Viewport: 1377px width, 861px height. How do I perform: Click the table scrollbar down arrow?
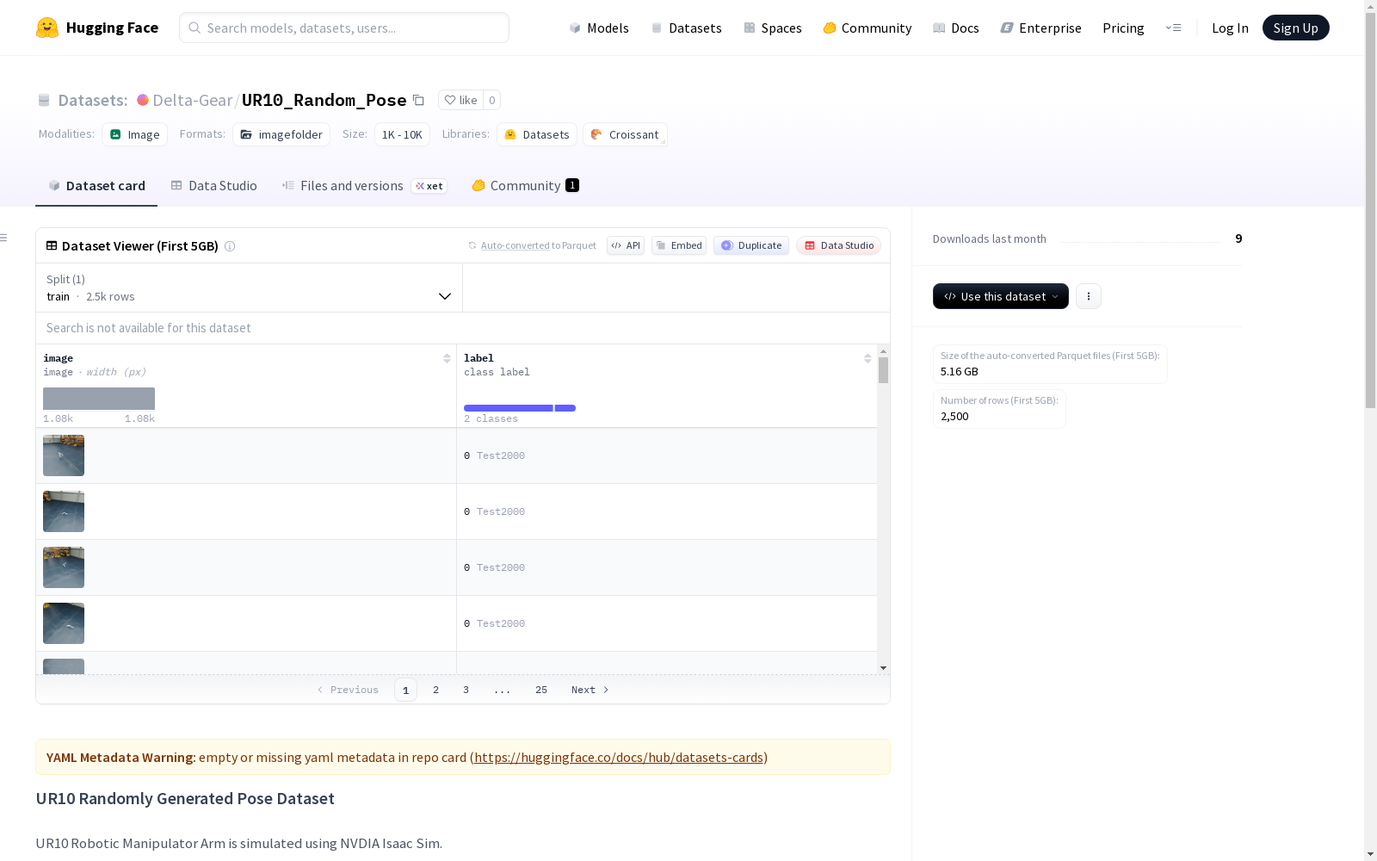tap(883, 668)
